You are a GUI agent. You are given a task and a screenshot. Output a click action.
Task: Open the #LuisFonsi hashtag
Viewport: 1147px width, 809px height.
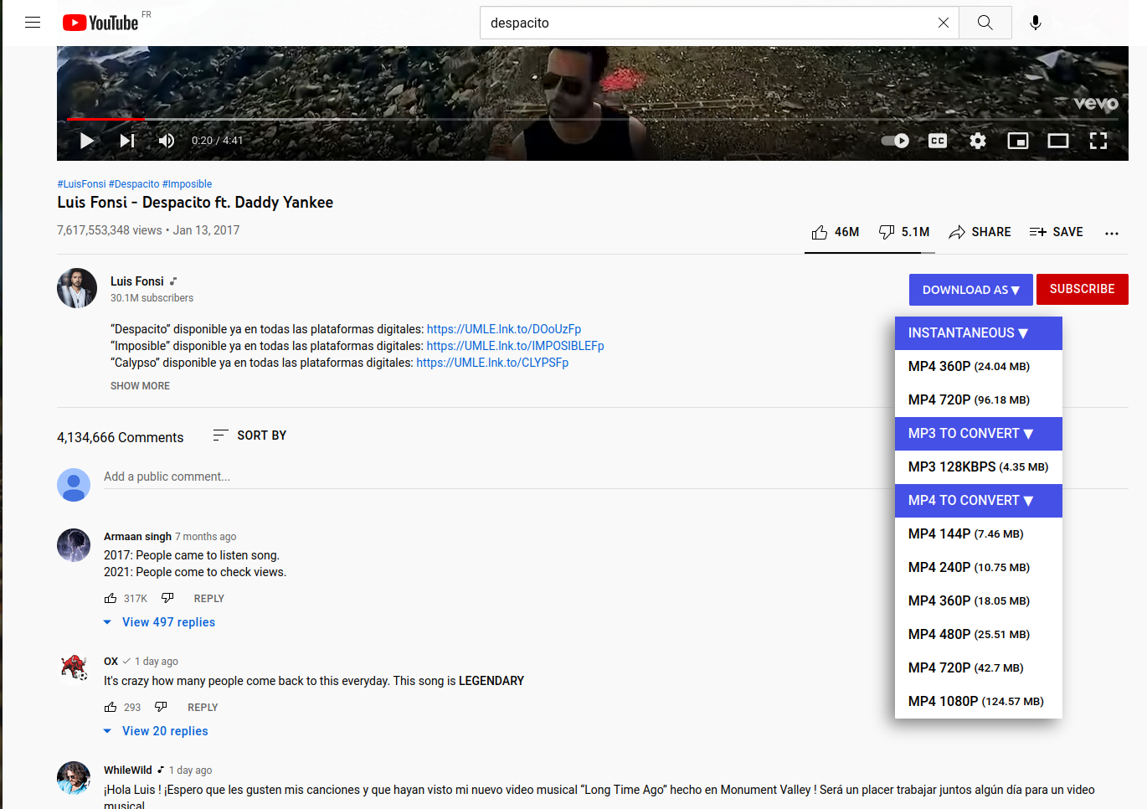tap(81, 184)
